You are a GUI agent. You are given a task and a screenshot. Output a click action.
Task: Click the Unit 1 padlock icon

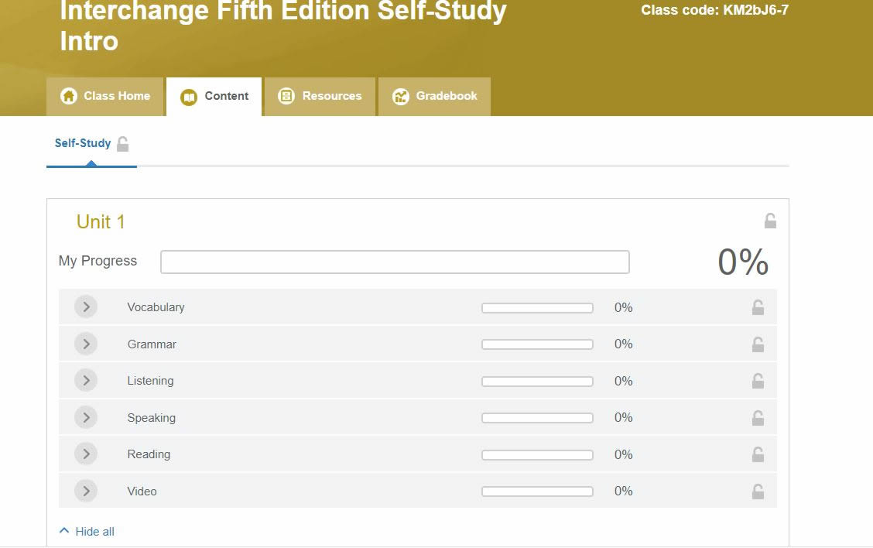click(770, 221)
